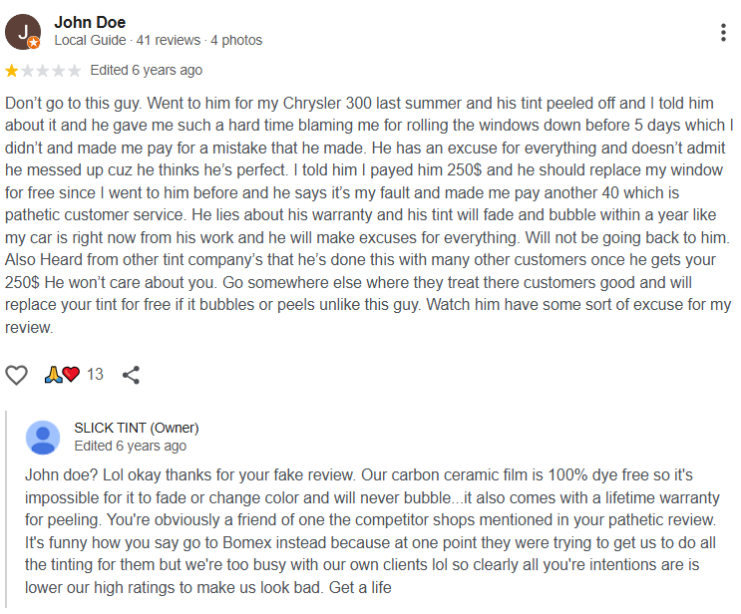This screenshot has height=614, width=741.
Task: Like the review with the heart outline
Action: [x=17, y=375]
